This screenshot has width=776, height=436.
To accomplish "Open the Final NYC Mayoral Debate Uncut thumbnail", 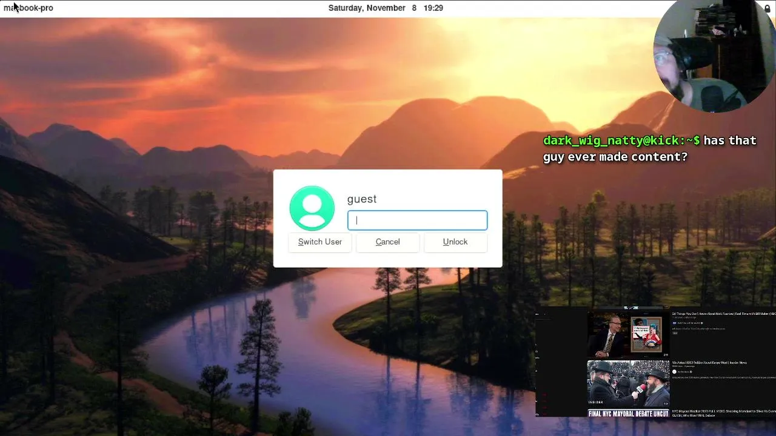I will (628, 414).
